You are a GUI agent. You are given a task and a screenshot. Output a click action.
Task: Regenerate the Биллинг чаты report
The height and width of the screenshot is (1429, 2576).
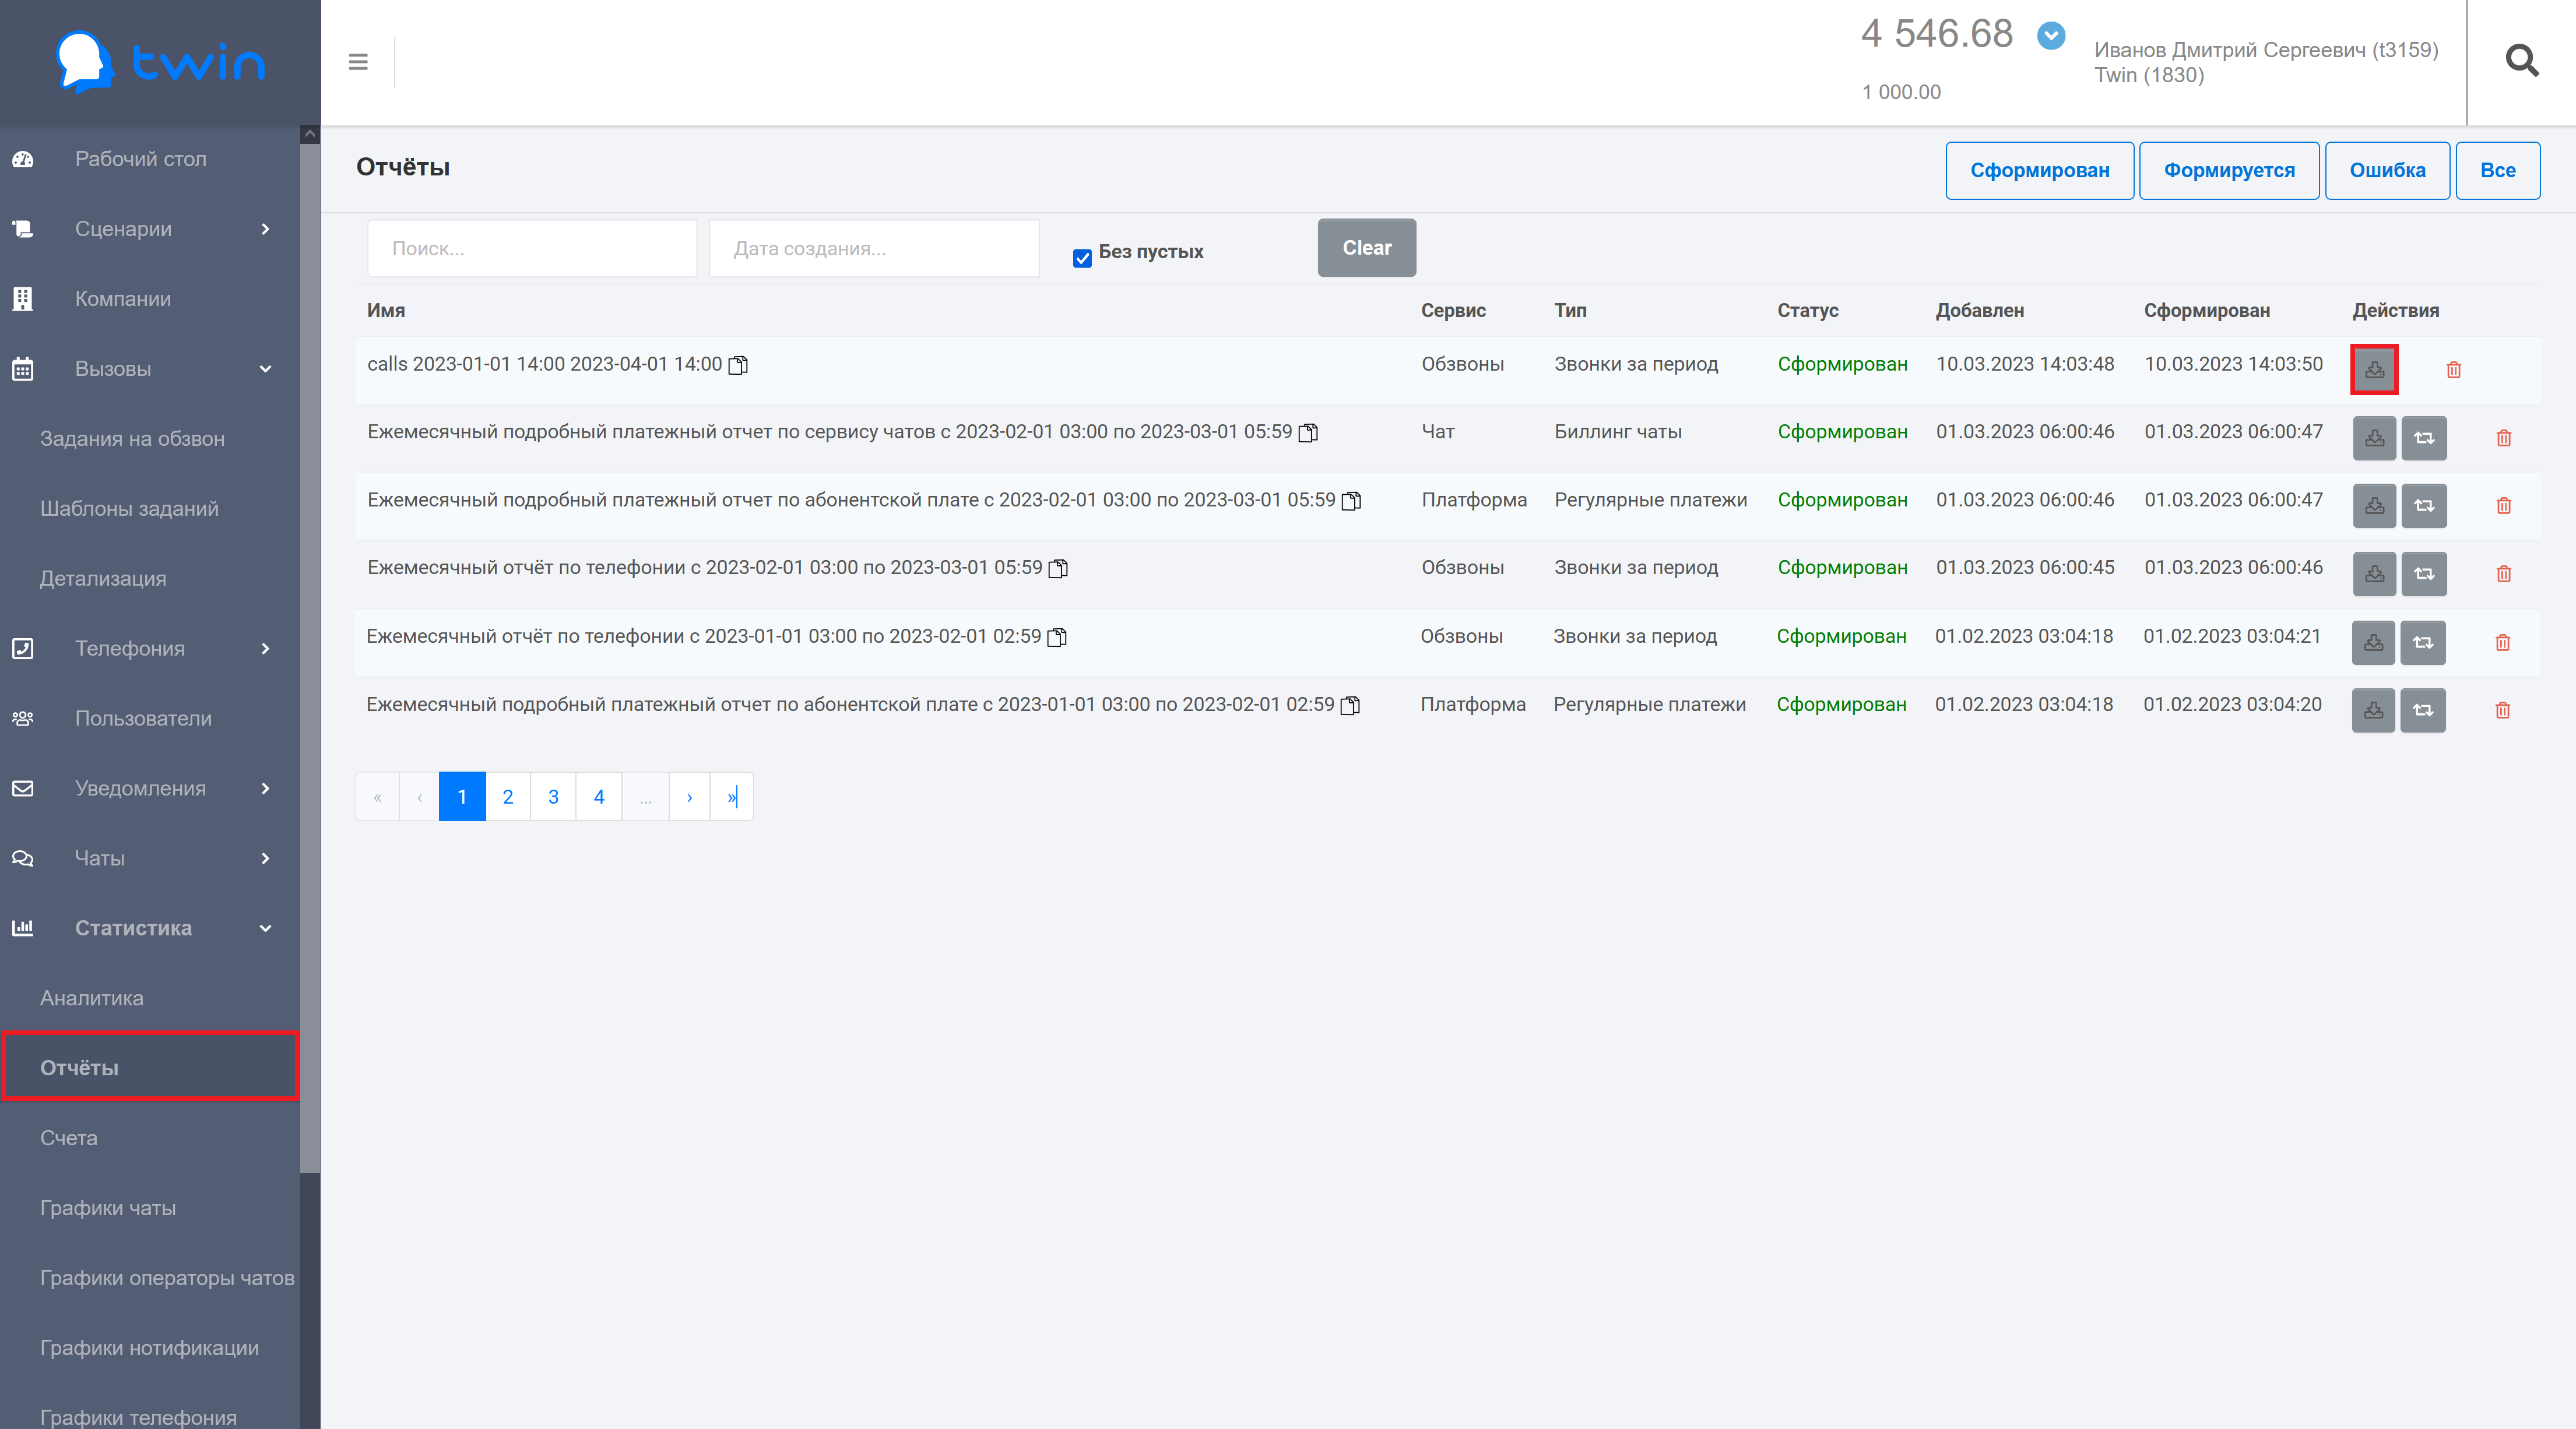[x=2424, y=438]
